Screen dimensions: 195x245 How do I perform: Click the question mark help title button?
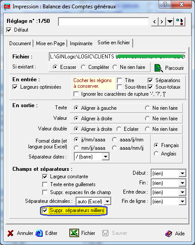tap(165, 4)
